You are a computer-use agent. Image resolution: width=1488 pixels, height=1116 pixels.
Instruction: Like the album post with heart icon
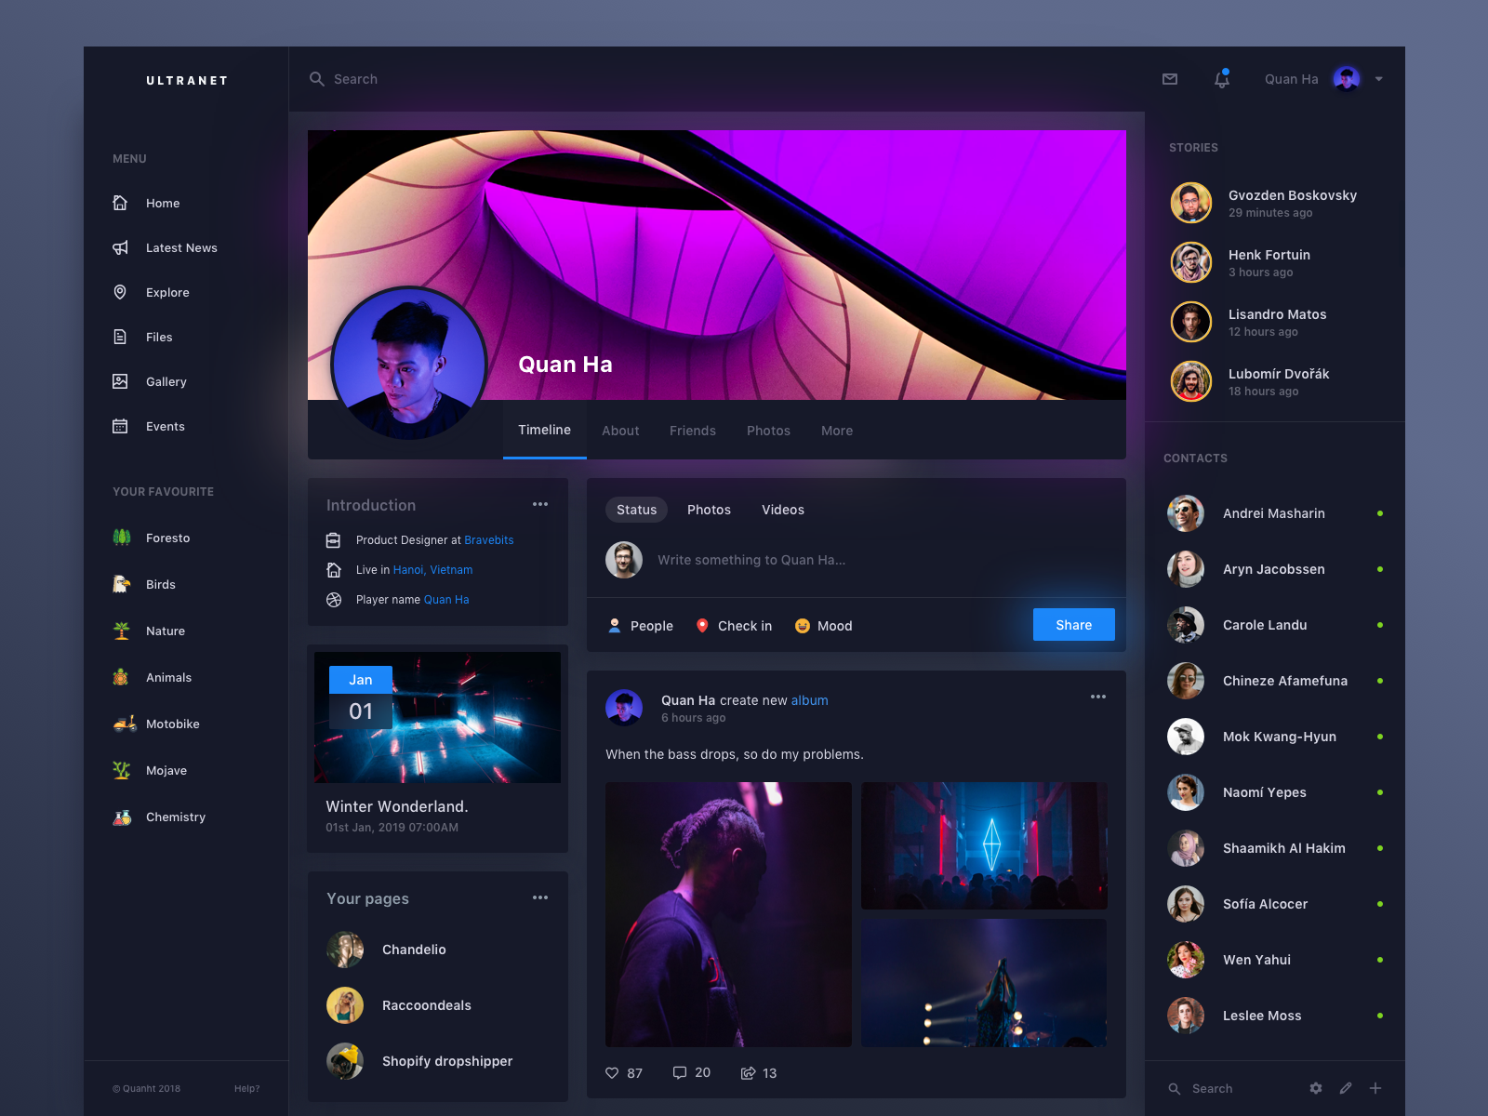[x=612, y=1072]
